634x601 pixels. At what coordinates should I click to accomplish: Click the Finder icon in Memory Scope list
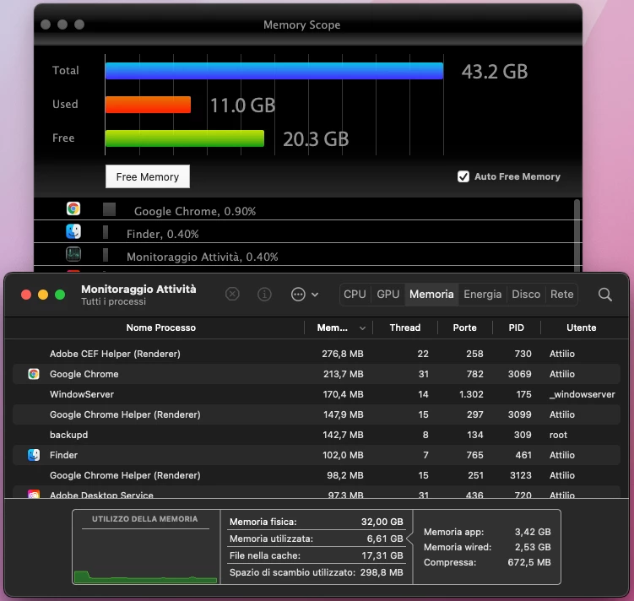pos(73,231)
